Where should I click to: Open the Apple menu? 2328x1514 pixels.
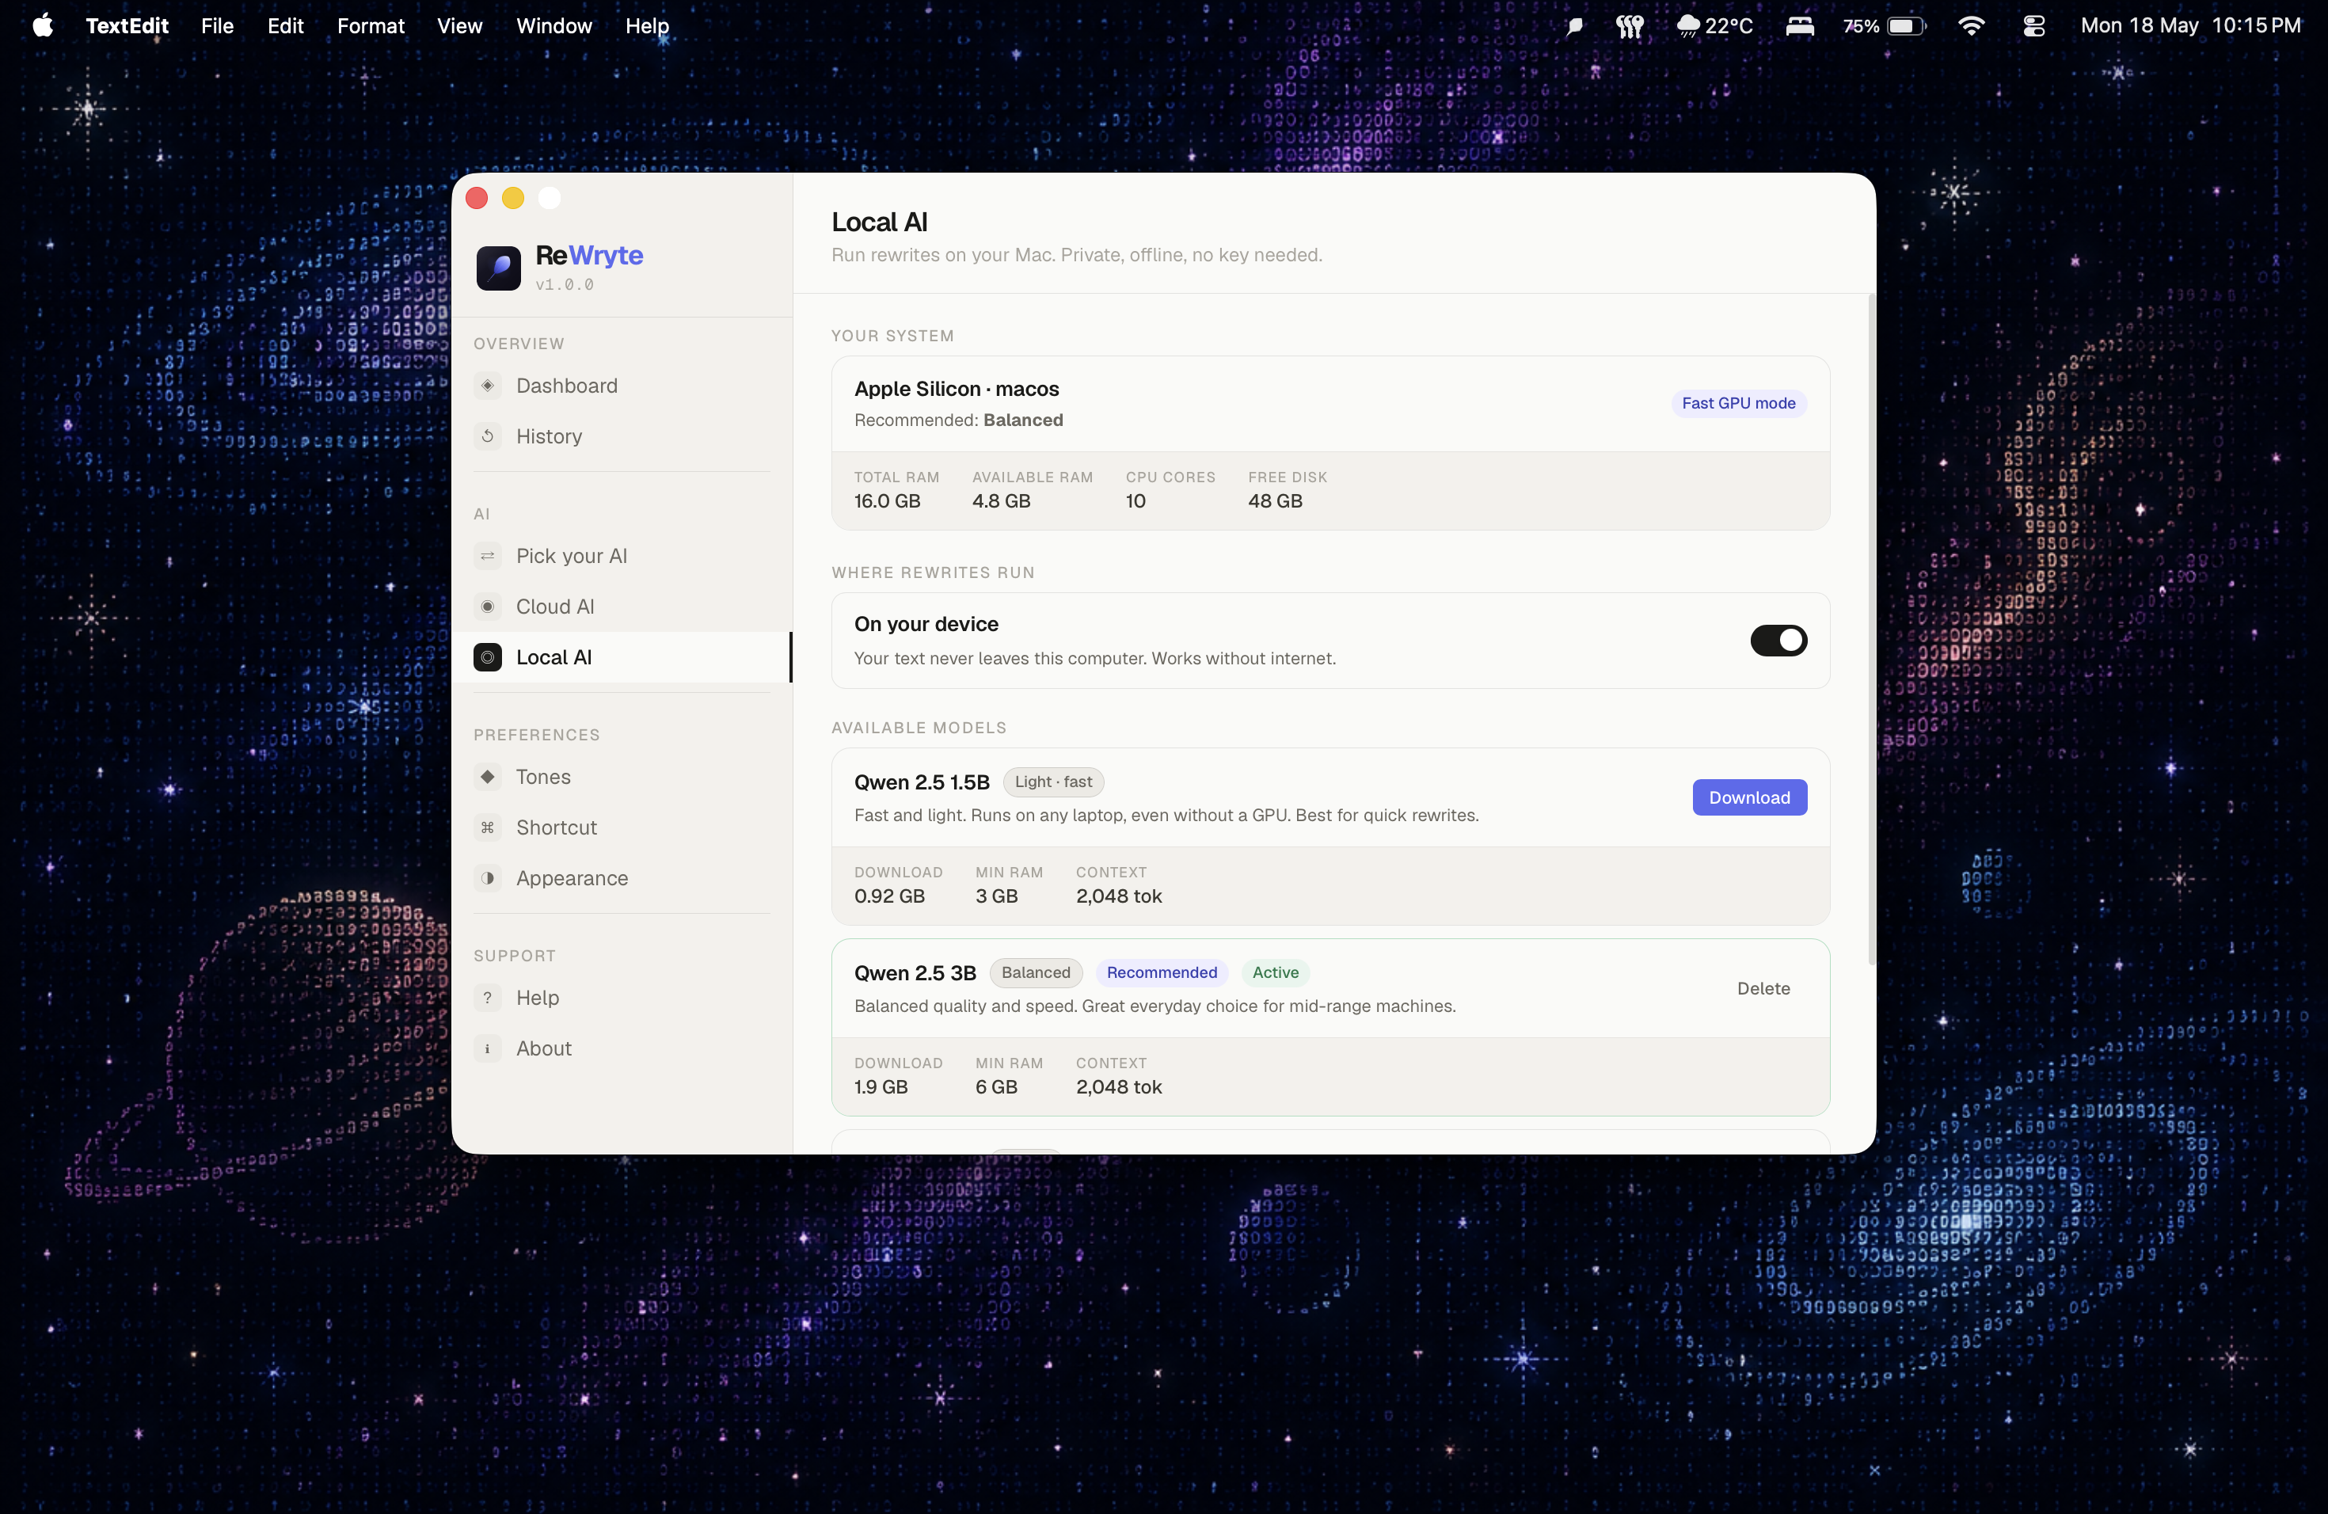click(42, 25)
